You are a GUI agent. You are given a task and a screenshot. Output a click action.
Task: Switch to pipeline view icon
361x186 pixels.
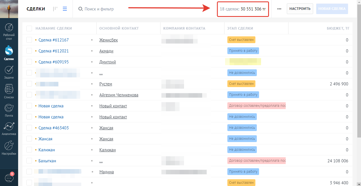55,9
